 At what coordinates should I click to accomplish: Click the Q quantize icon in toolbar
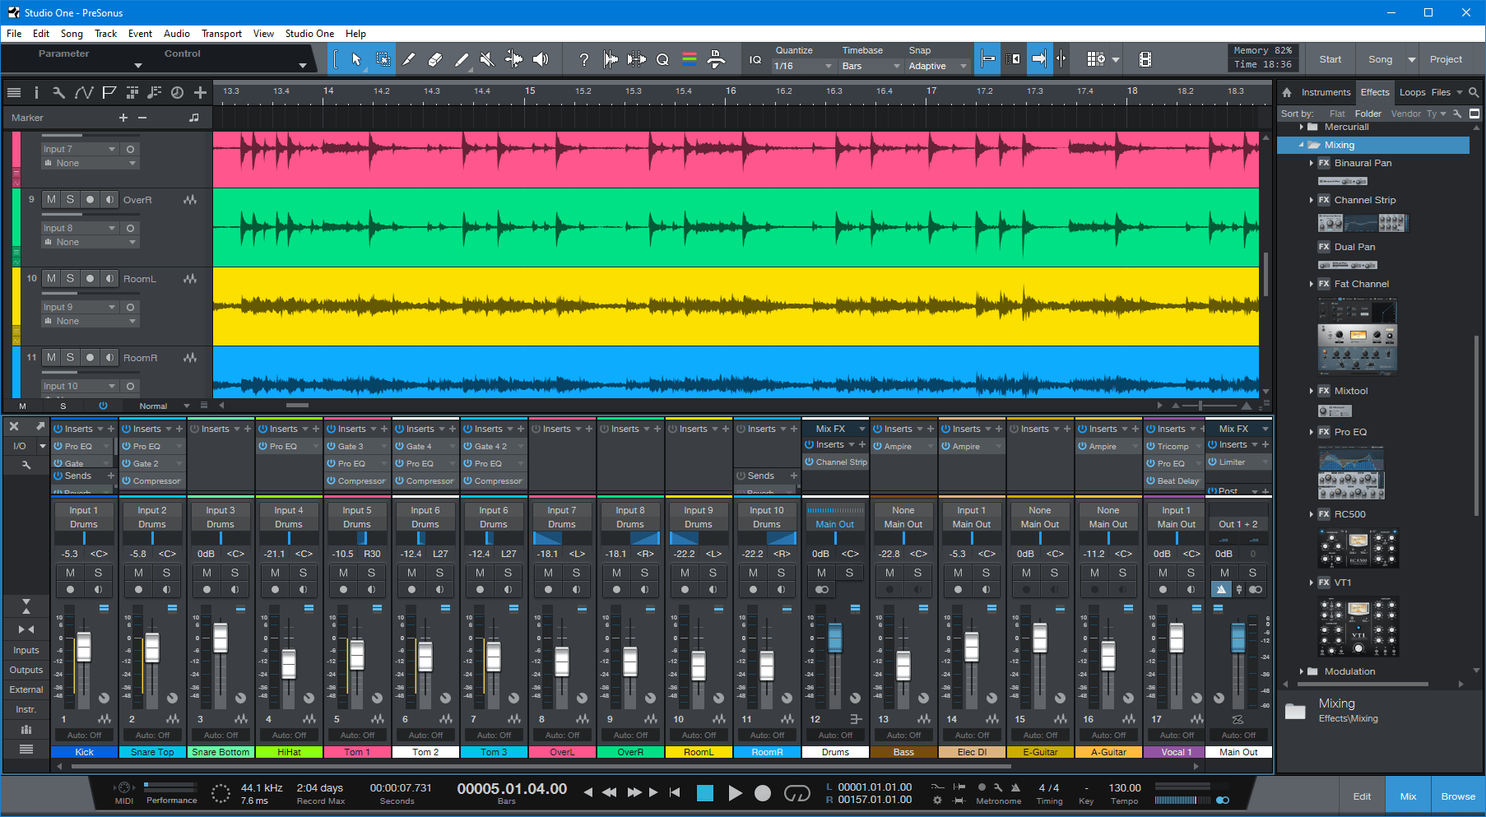[662, 59]
